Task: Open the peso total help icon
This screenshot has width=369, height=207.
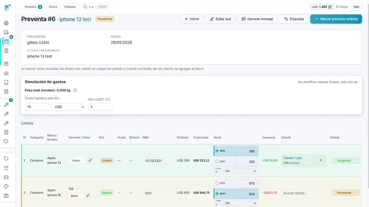Action: (75, 90)
